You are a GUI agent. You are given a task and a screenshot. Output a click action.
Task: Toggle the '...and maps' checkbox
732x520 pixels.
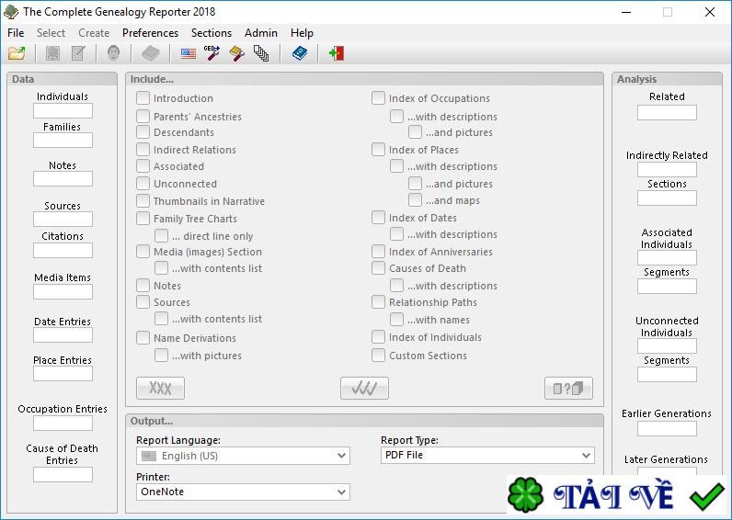tap(415, 200)
